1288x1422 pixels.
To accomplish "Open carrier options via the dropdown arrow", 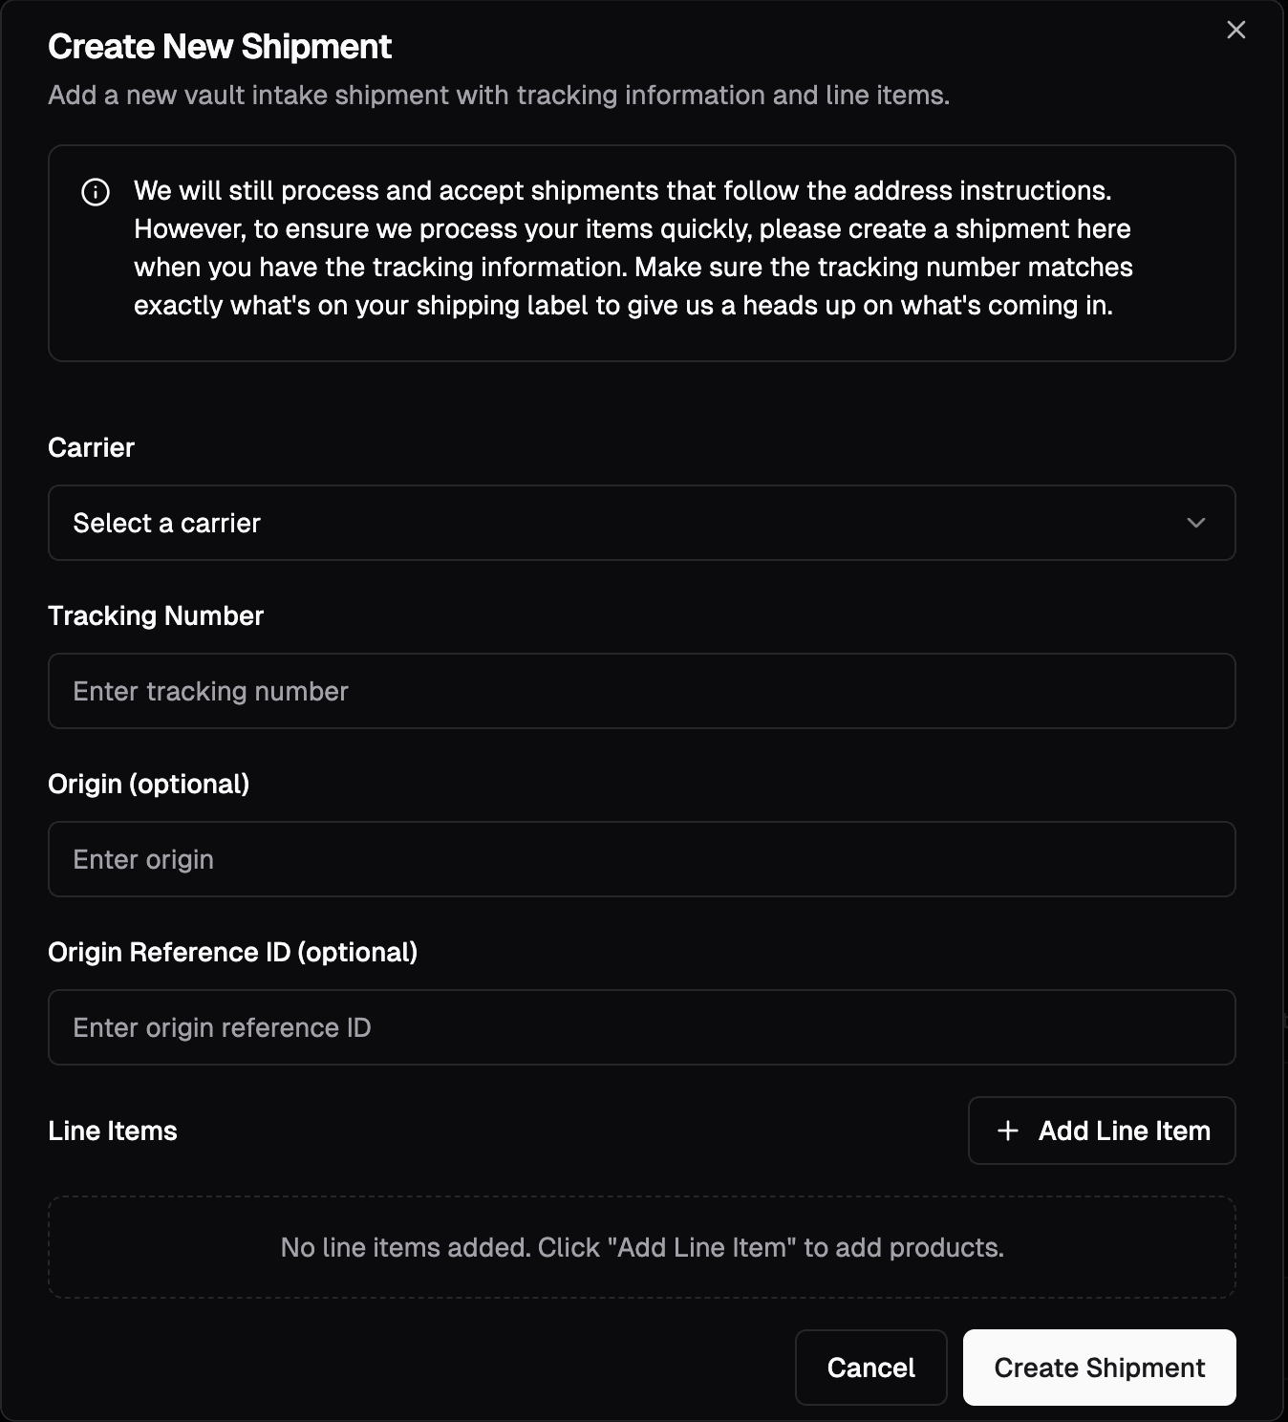I will pos(1195,524).
